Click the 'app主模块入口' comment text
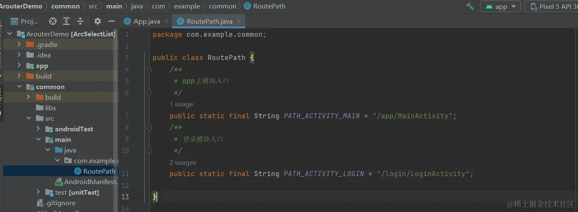The width and height of the screenshot is (578, 212). (205, 81)
